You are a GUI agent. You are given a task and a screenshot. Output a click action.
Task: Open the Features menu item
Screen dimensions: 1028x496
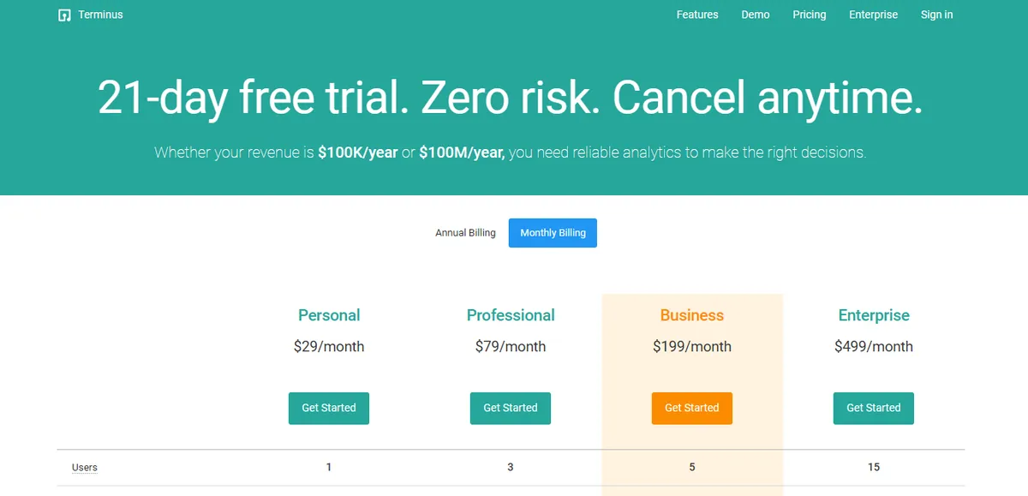pos(697,15)
